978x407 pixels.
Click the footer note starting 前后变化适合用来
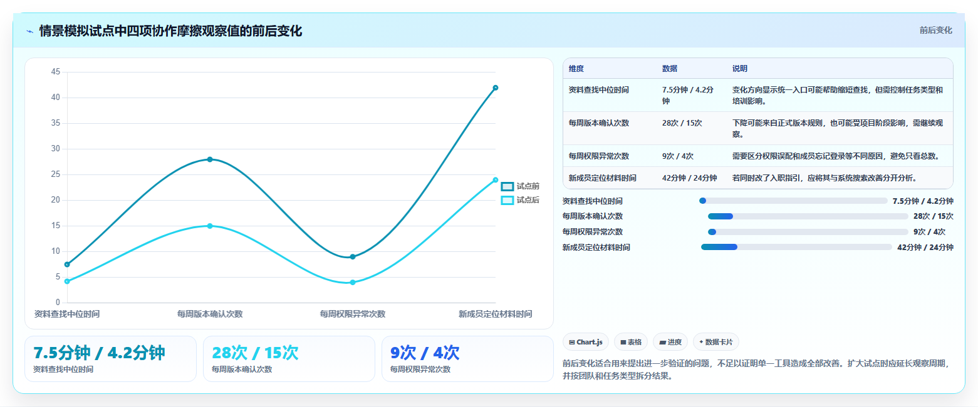click(756, 369)
